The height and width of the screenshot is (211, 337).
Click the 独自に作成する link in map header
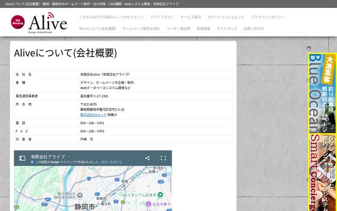(112, 162)
